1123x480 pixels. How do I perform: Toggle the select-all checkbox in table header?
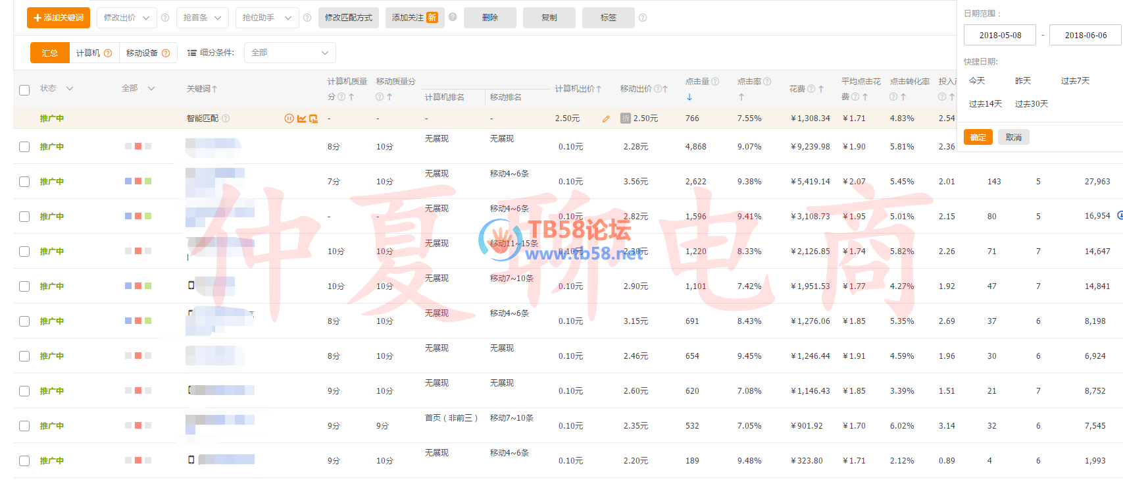[24, 90]
